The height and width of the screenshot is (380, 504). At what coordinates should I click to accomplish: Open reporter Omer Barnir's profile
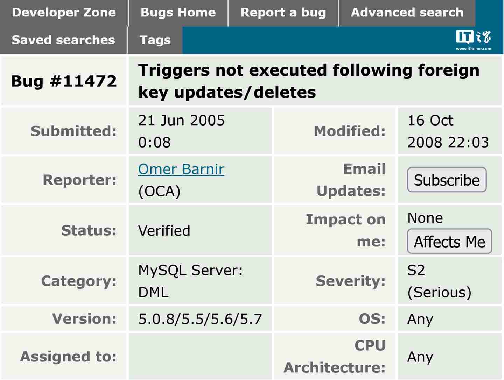pos(181,169)
